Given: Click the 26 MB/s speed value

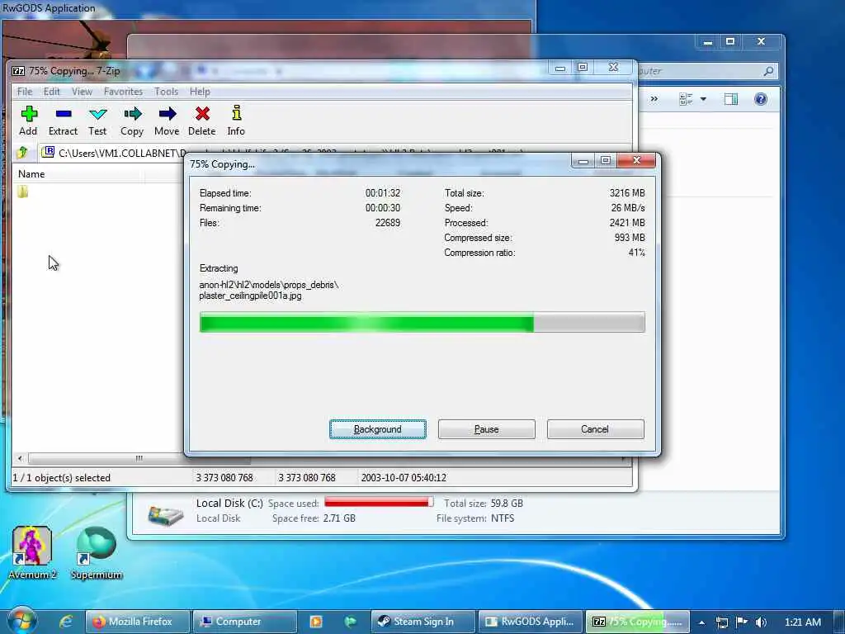Looking at the screenshot, I should click(628, 207).
